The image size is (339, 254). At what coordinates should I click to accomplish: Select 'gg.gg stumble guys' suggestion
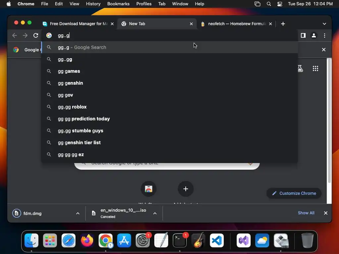point(170,131)
